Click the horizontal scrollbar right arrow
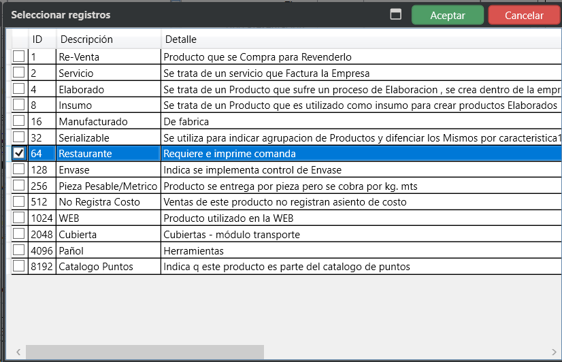This screenshot has height=362, width=562. (550, 352)
